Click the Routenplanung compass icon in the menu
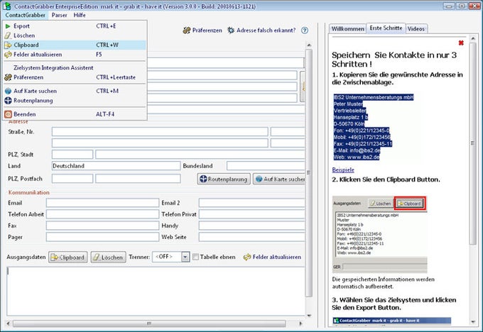483x332 pixels. [x=8, y=101]
